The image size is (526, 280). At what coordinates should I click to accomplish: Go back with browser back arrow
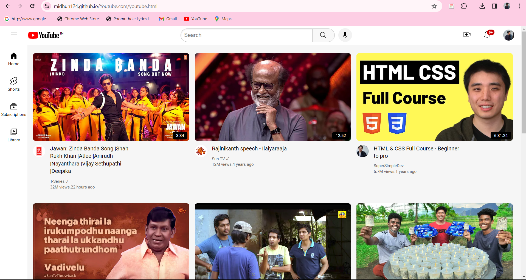(x=8, y=6)
